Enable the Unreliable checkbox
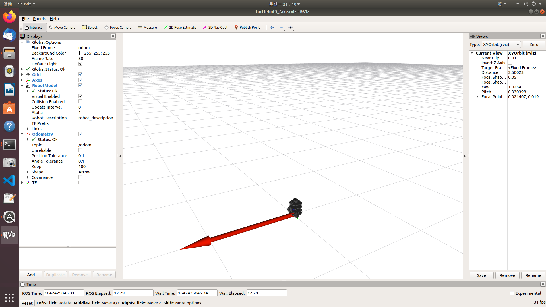Viewport: 546px width, 307px height. (x=80, y=150)
